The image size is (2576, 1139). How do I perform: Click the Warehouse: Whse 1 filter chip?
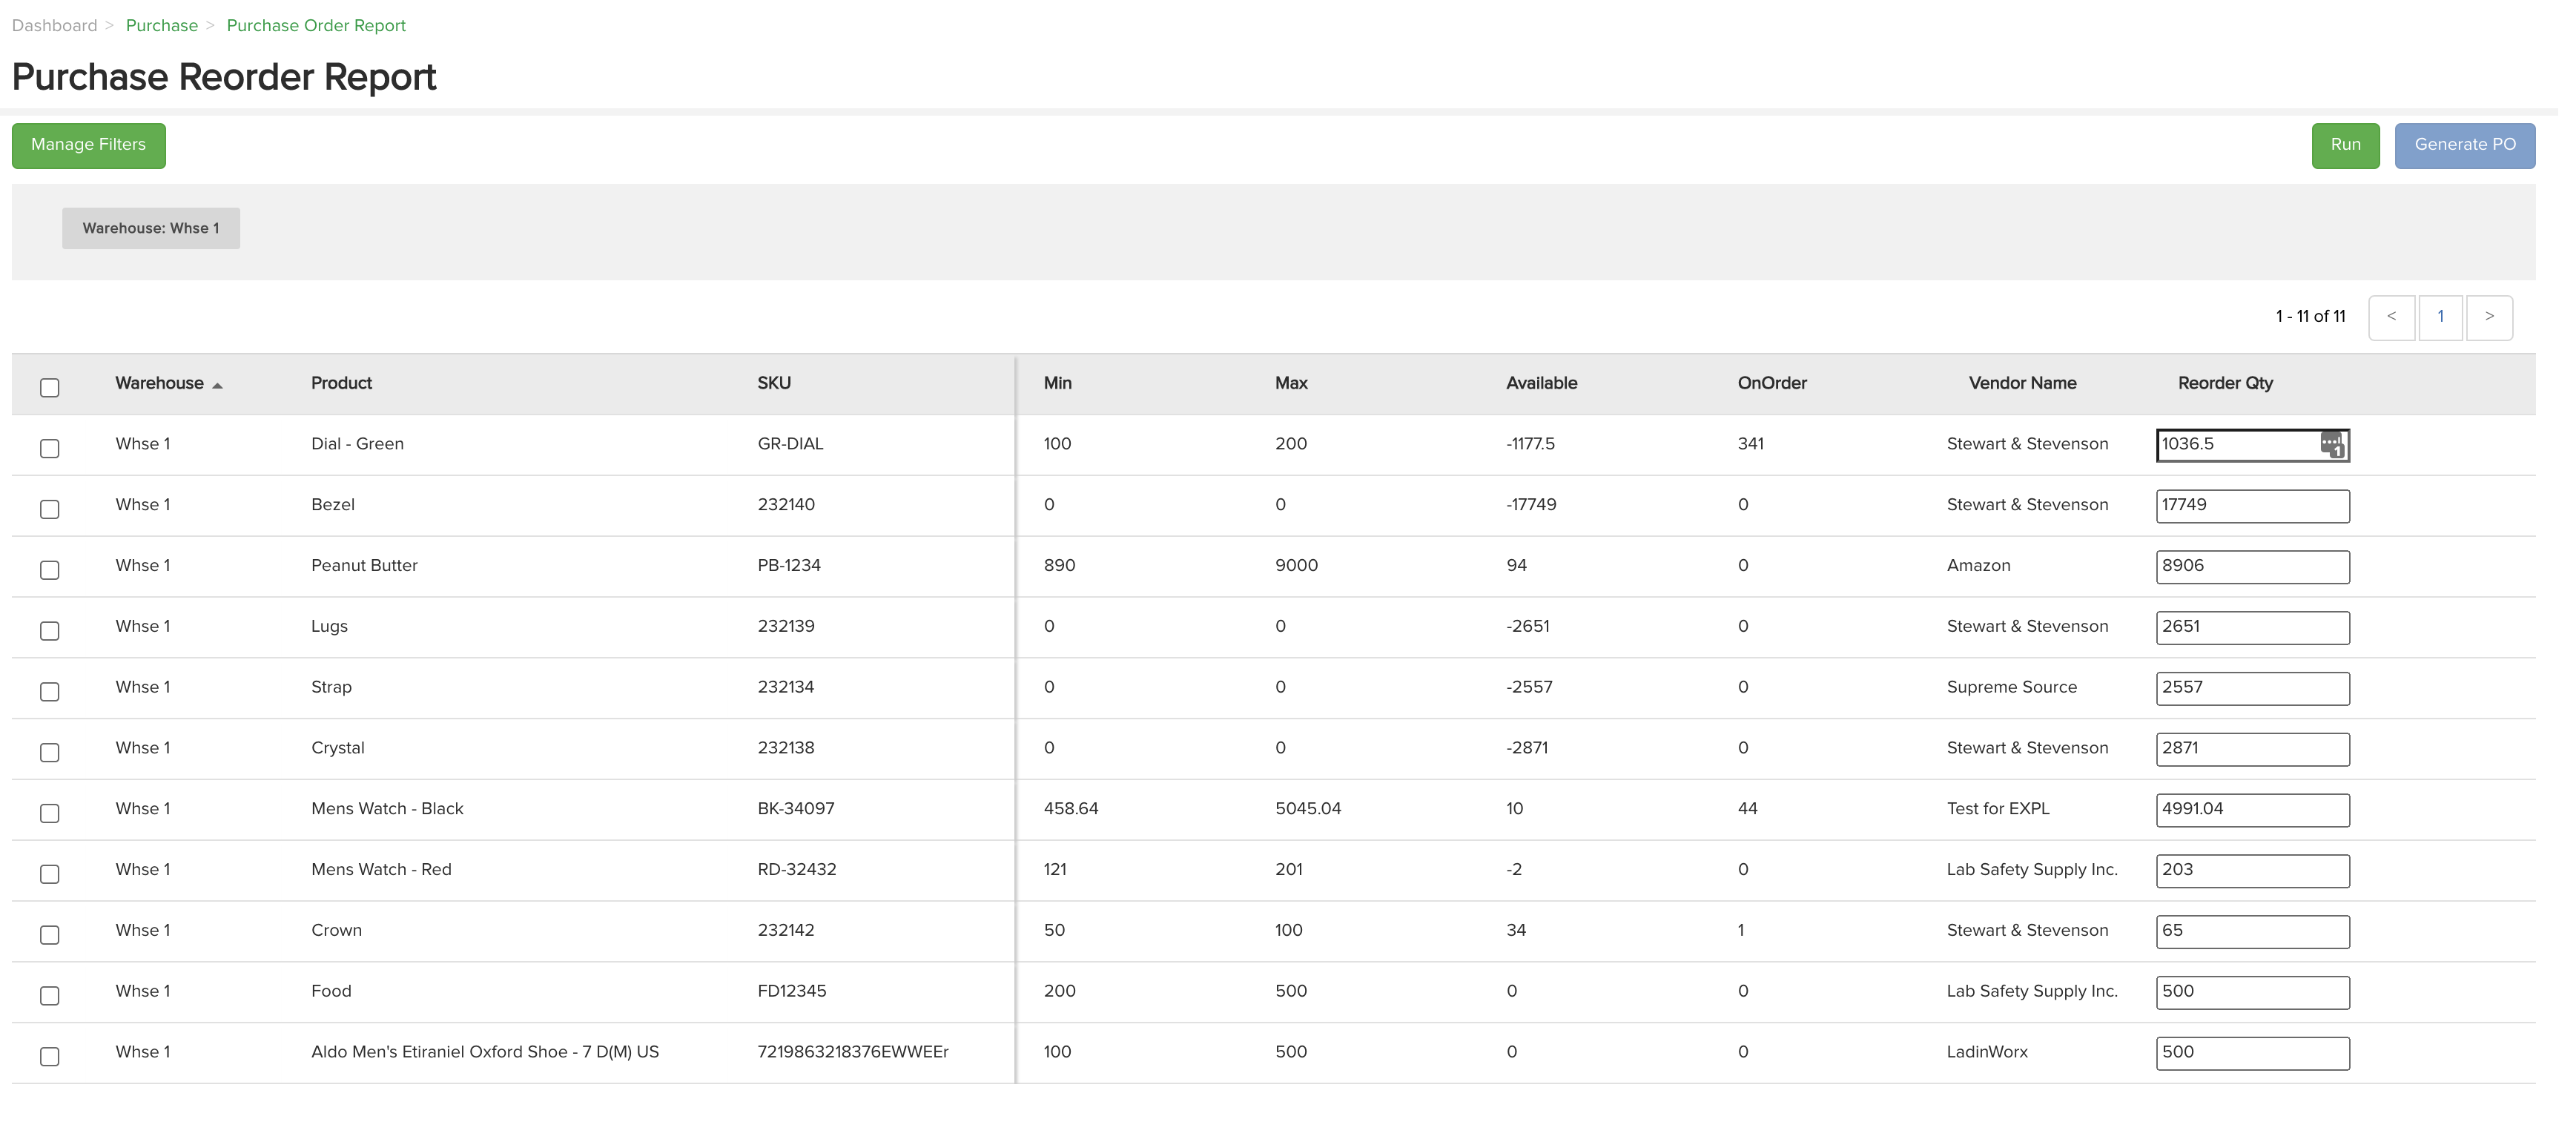point(151,228)
